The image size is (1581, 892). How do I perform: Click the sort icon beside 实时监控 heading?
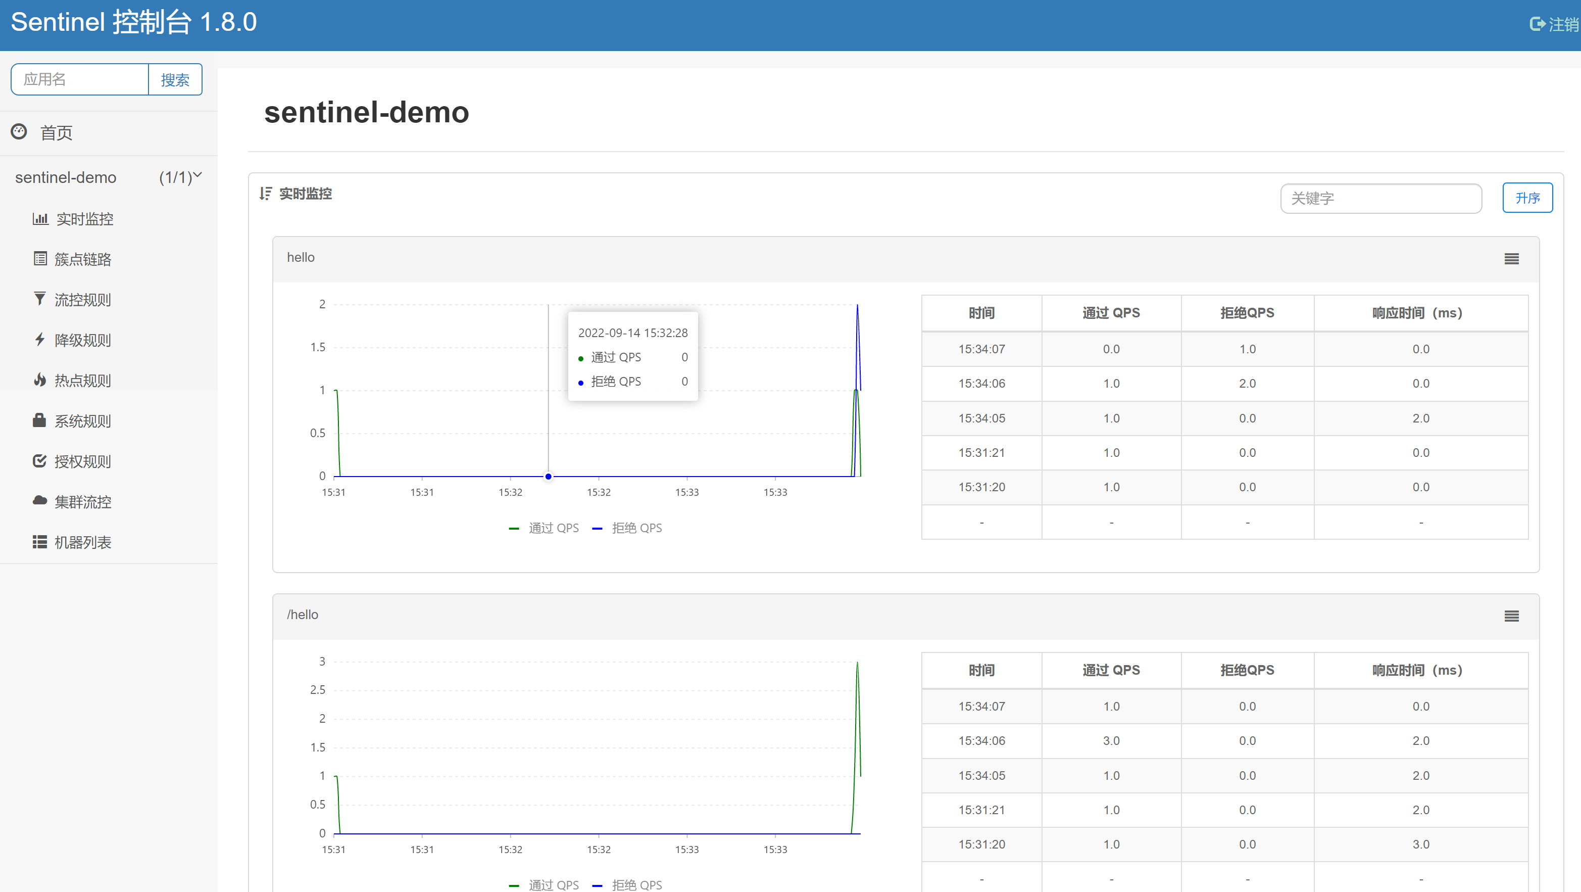[x=265, y=194]
